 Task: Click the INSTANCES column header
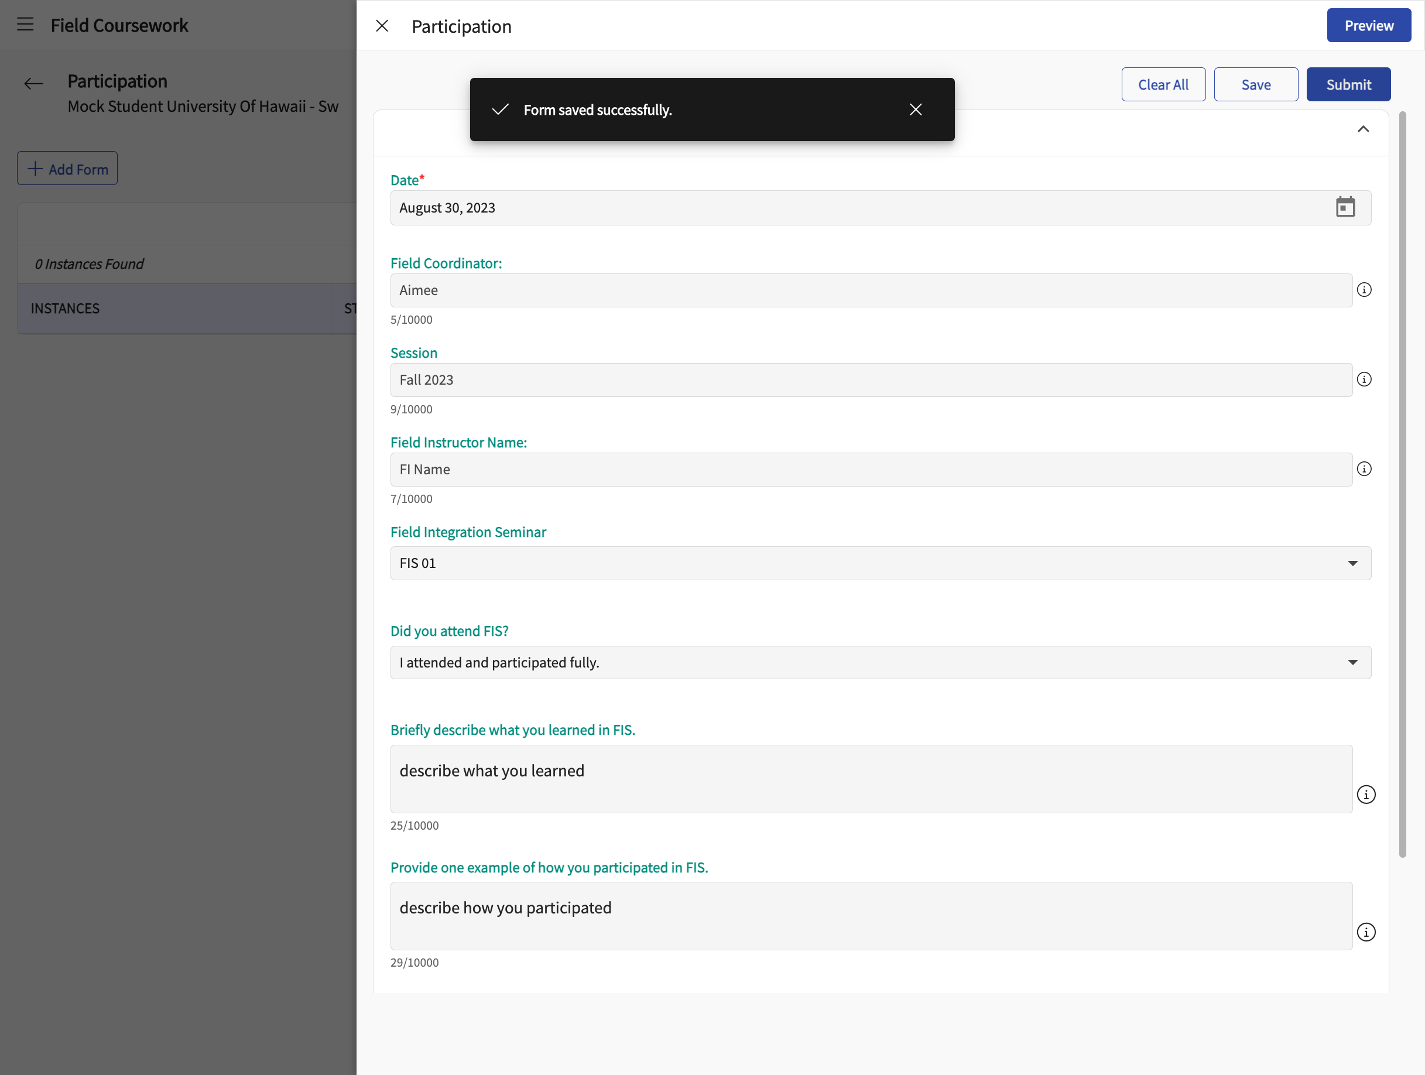[x=174, y=309]
